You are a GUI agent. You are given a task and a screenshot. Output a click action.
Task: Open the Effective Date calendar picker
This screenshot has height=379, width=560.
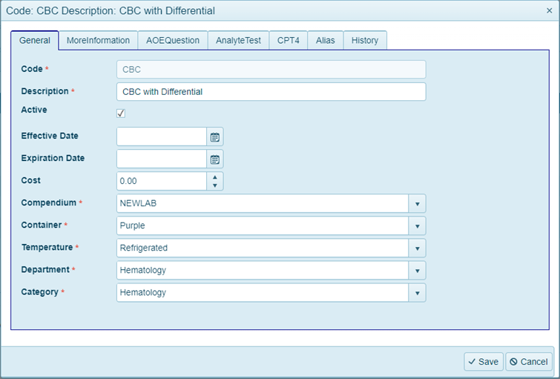tap(214, 136)
